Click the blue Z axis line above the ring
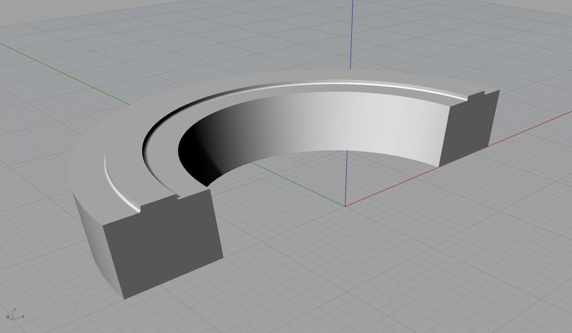Viewport: 572px width, 333px height. tap(351, 35)
